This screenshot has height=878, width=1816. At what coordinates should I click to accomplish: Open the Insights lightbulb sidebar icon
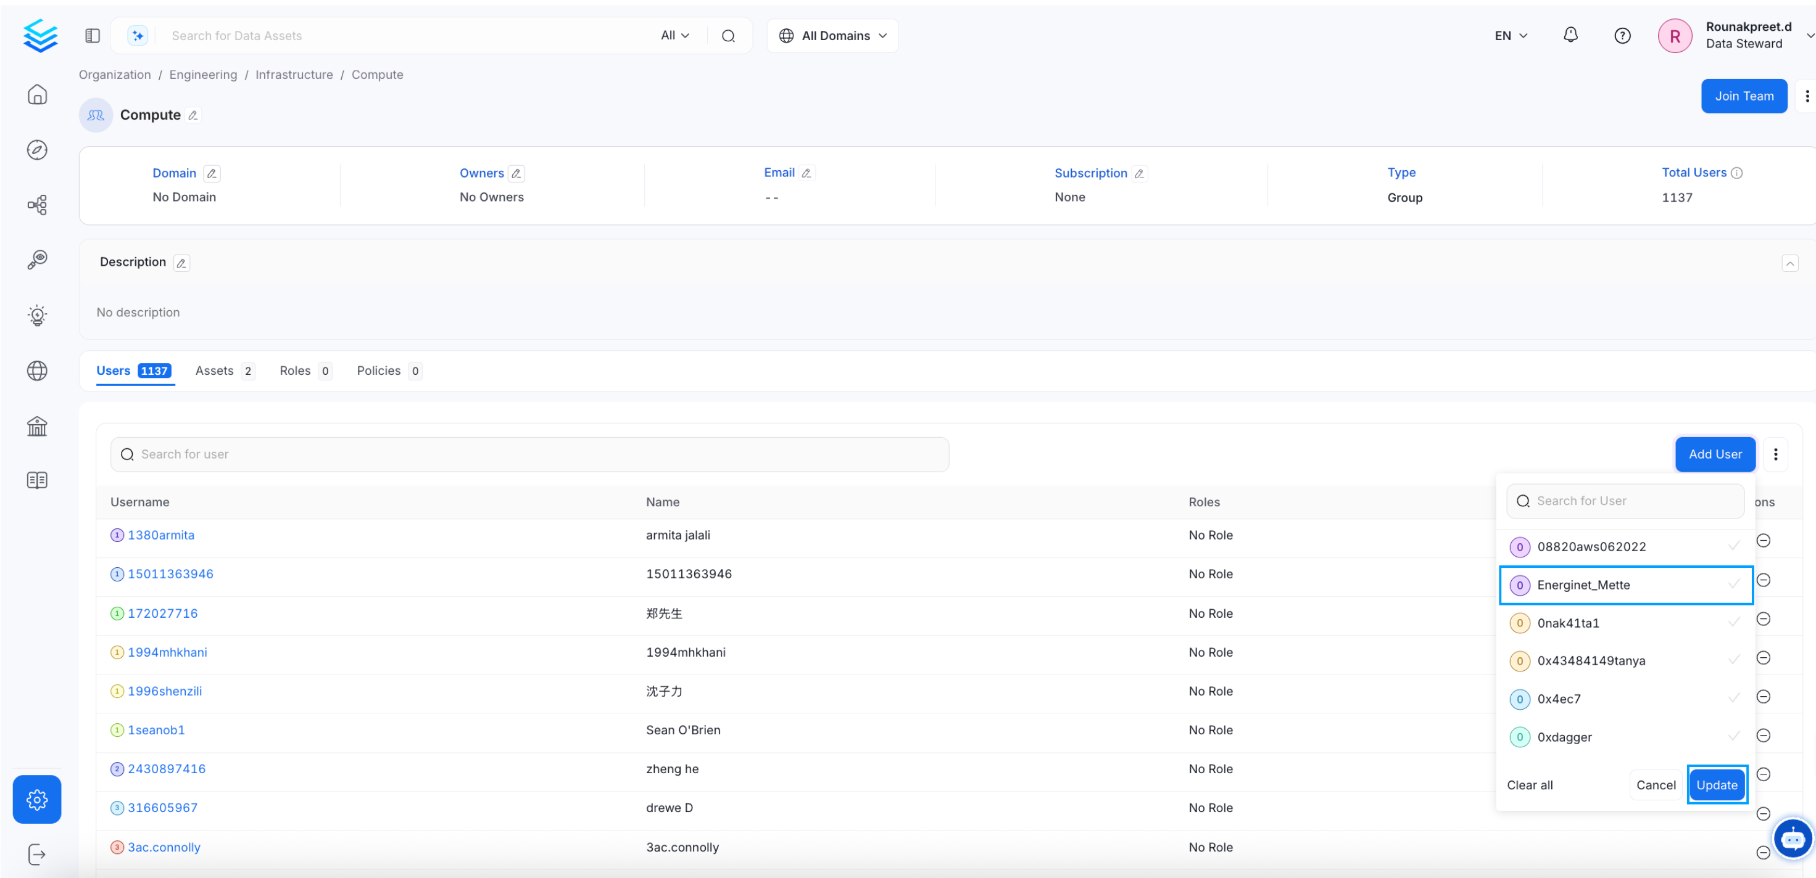pyautogui.click(x=38, y=315)
